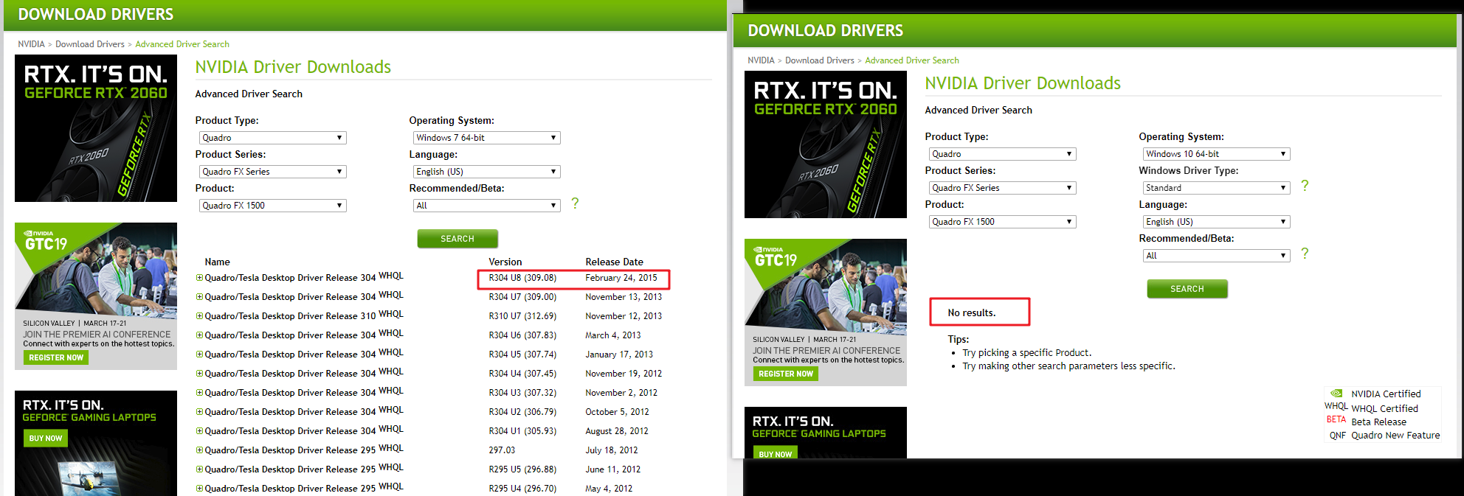Click the "R304 U3 (307.32)" version cell
The image size is (1464, 496).
[x=522, y=393]
